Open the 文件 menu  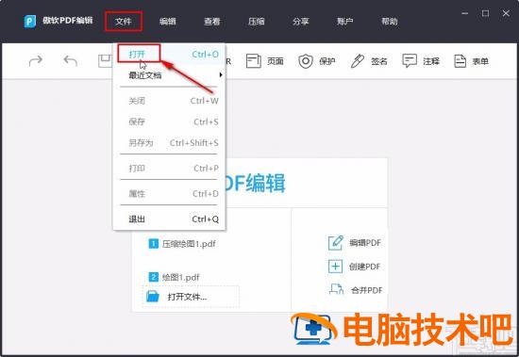pyautogui.click(x=124, y=22)
